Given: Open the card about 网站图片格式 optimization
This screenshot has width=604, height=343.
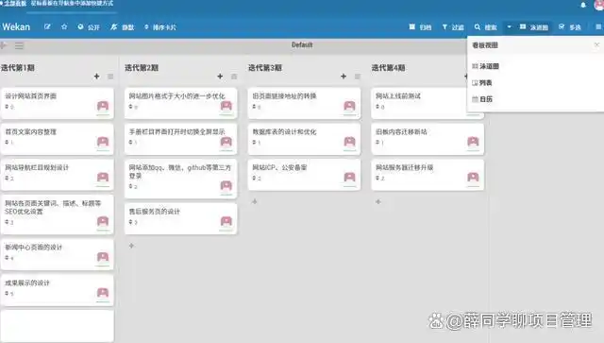Looking at the screenshot, I should click(x=180, y=103).
